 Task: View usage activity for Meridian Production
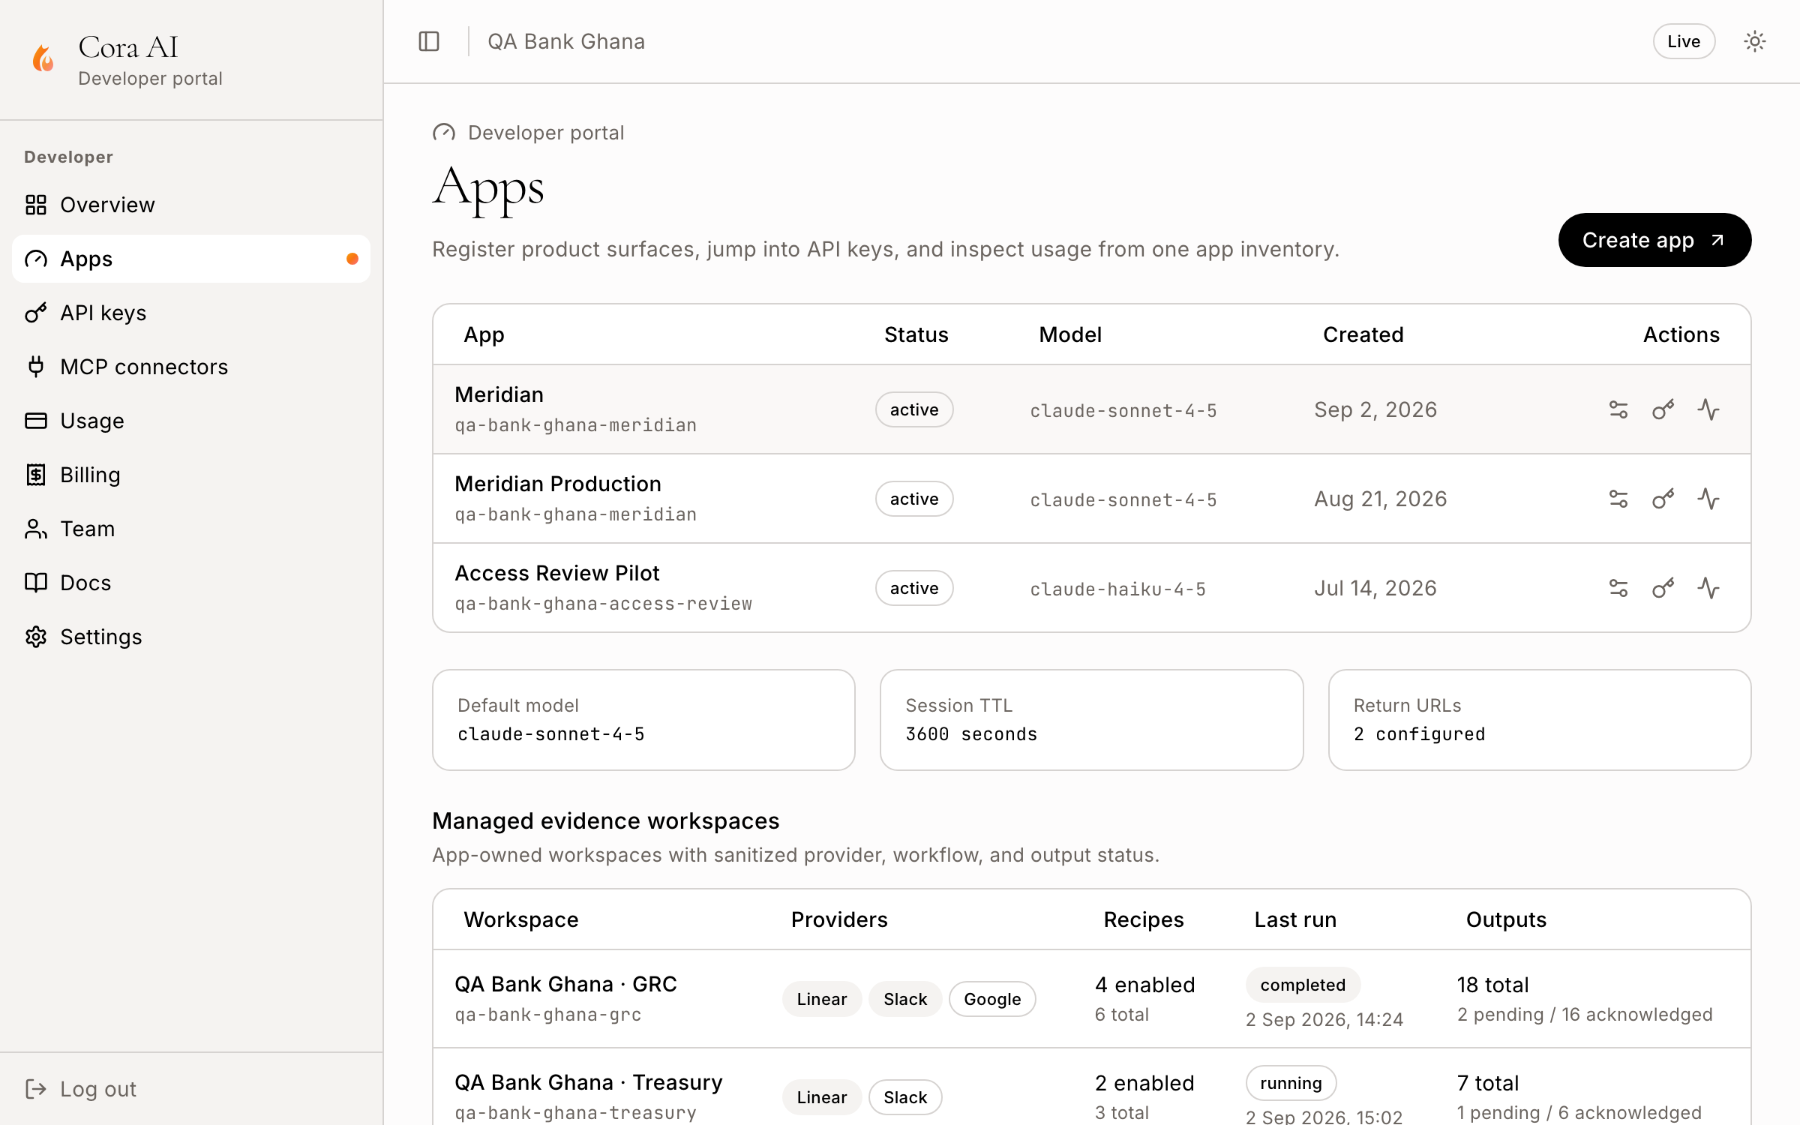point(1708,499)
